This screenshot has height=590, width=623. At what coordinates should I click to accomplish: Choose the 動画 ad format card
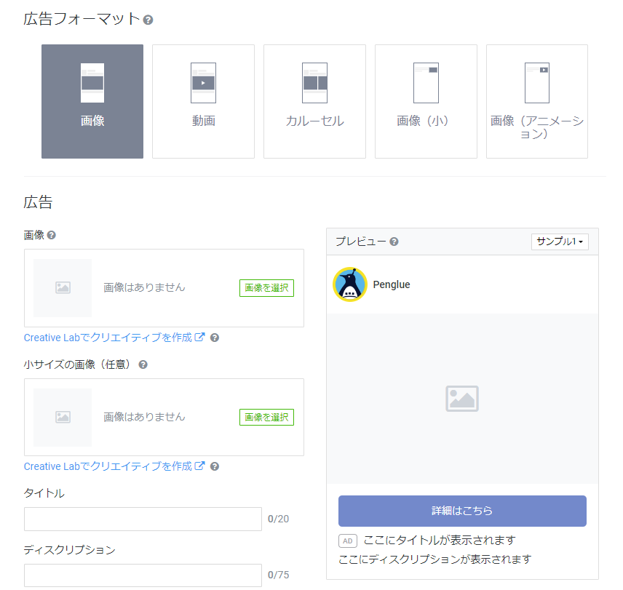[204, 101]
